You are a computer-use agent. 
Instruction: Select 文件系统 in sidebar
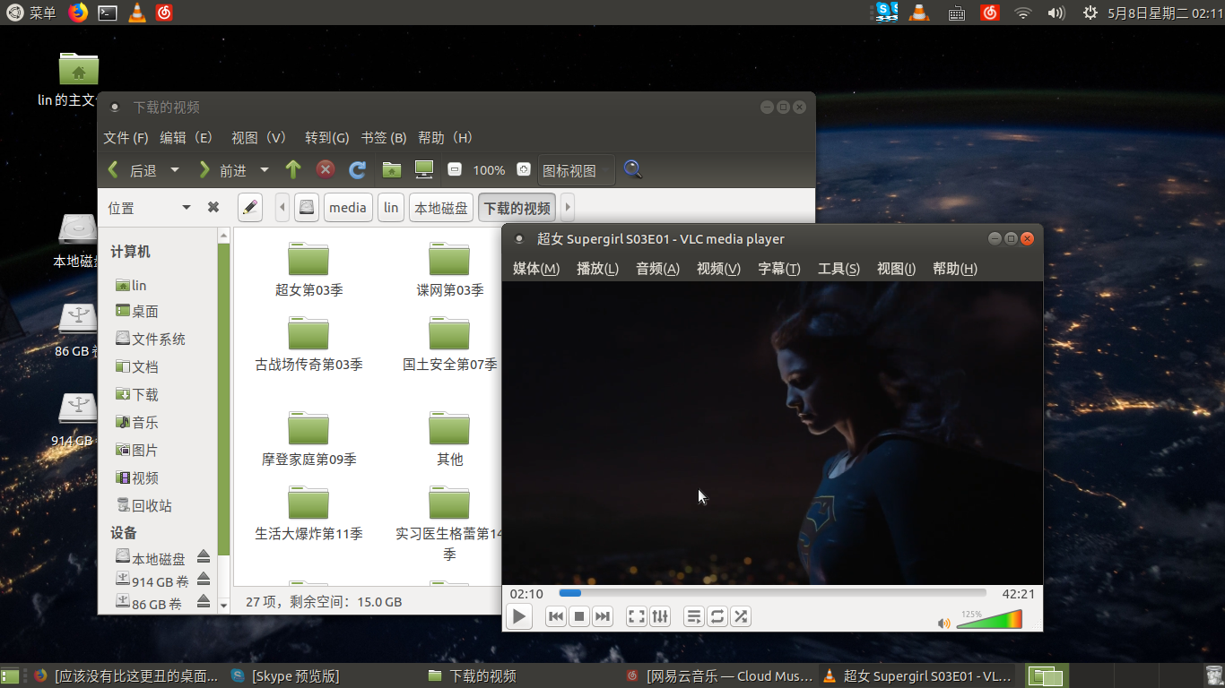(x=151, y=339)
